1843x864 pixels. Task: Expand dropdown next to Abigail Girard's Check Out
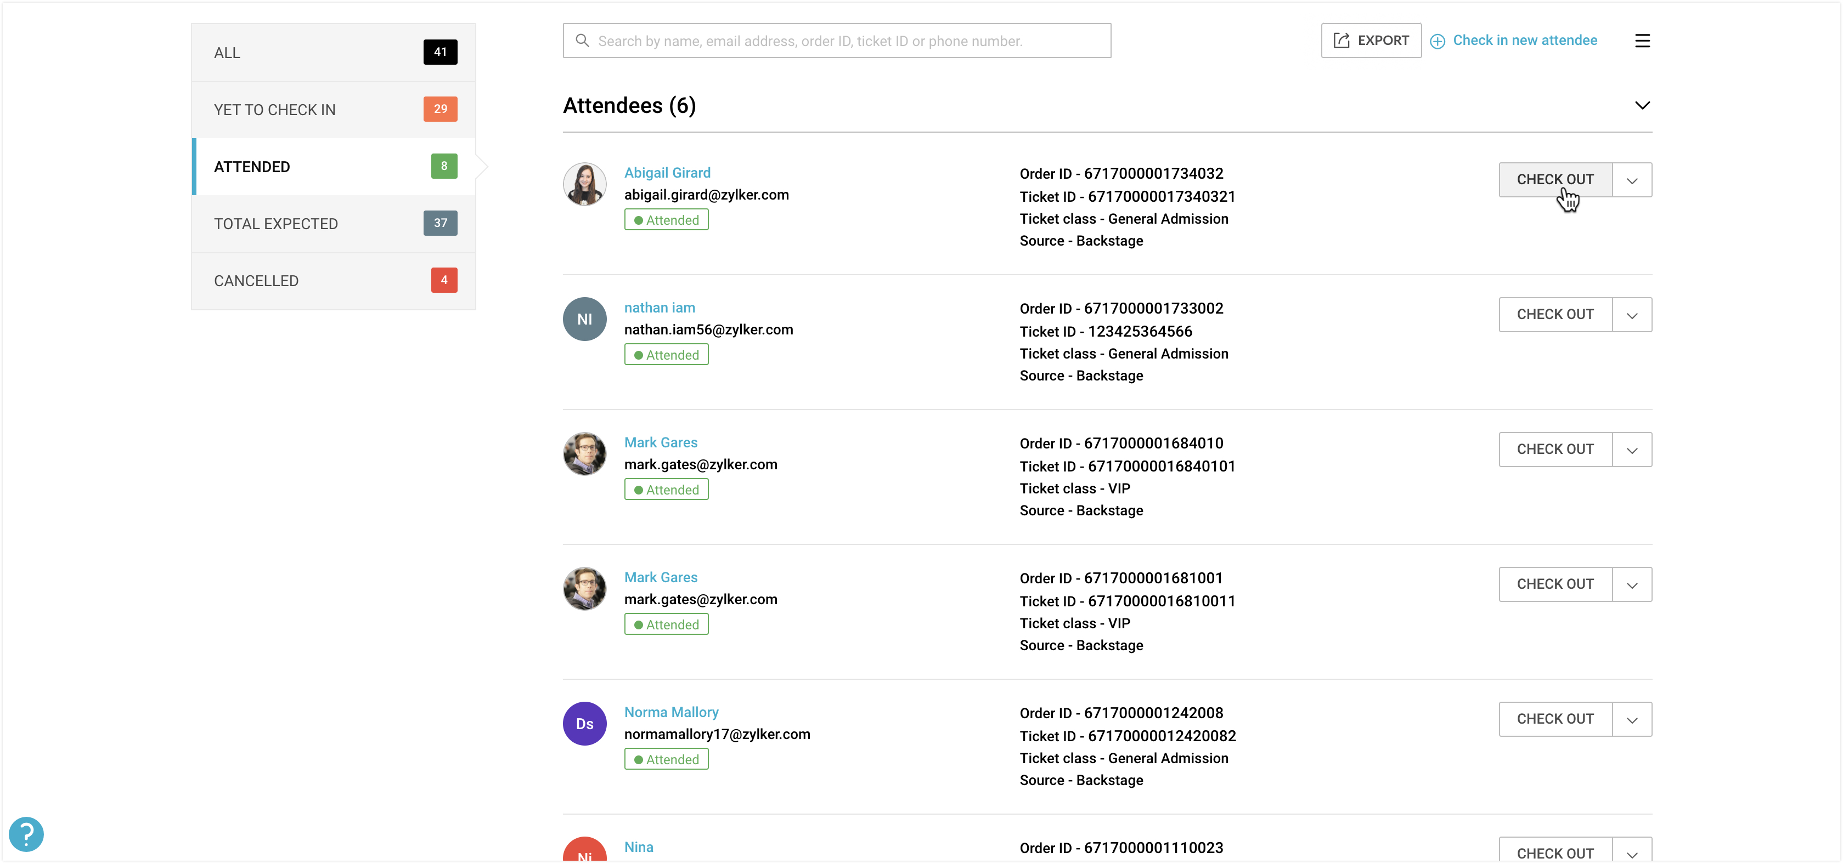pyautogui.click(x=1632, y=180)
